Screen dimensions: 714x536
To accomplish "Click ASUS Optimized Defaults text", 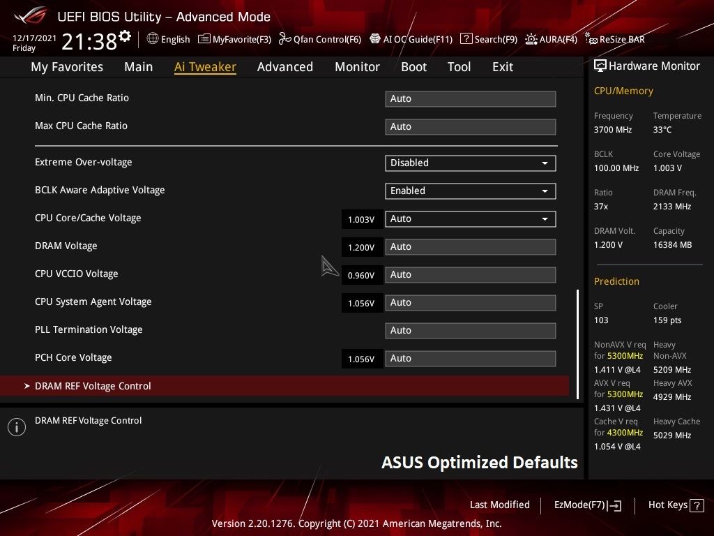I will click(x=480, y=462).
